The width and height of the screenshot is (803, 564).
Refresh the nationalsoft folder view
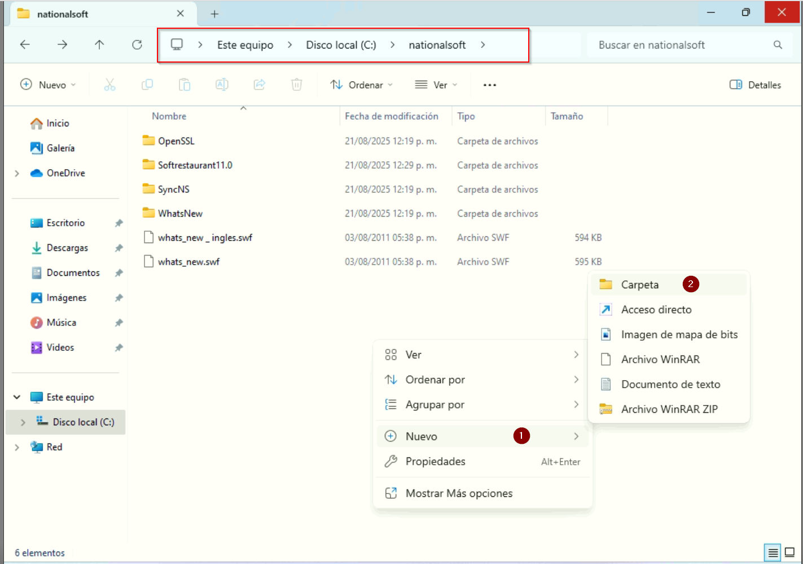coord(137,45)
